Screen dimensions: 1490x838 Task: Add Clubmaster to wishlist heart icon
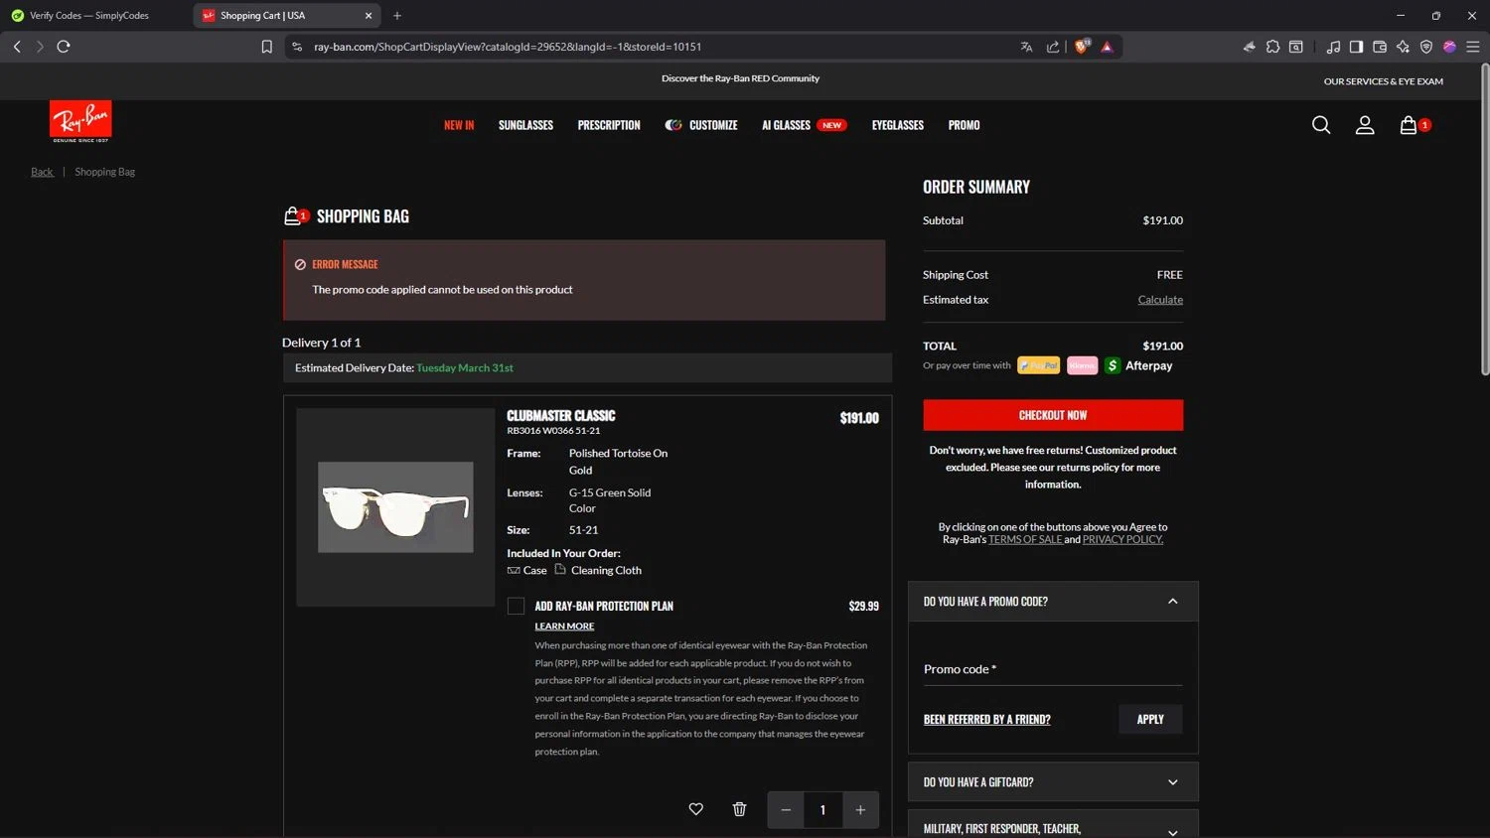[x=696, y=809]
